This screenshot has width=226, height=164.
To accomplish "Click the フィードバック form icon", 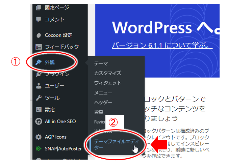I will (x=39, y=47).
